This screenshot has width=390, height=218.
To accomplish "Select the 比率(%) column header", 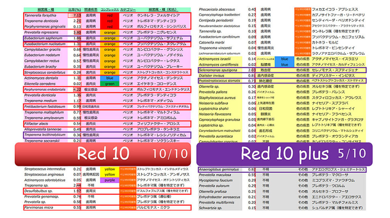I will point(74,9).
